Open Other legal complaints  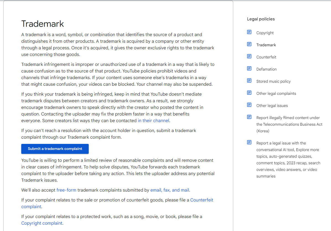(x=276, y=93)
